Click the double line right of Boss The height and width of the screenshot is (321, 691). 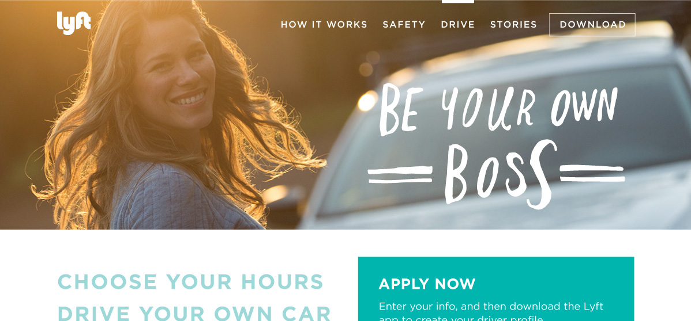click(x=592, y=173)
